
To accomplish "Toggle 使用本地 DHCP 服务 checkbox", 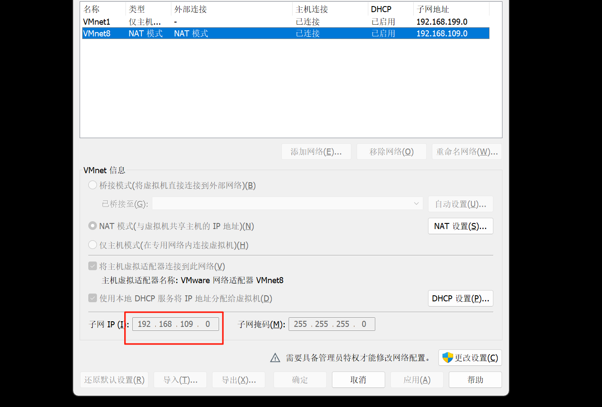I will coord(93,298).
